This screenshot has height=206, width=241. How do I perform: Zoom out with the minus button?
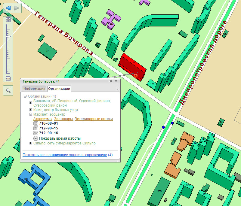point(8,79)
